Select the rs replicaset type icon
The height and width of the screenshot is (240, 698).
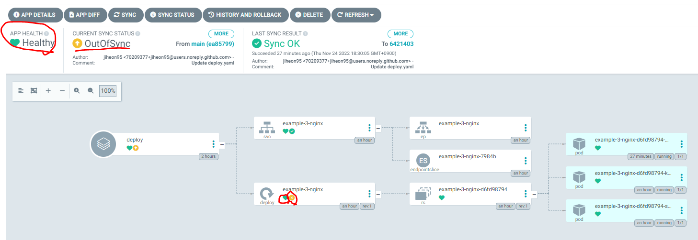pyautogui.click(x=423, y=194)
